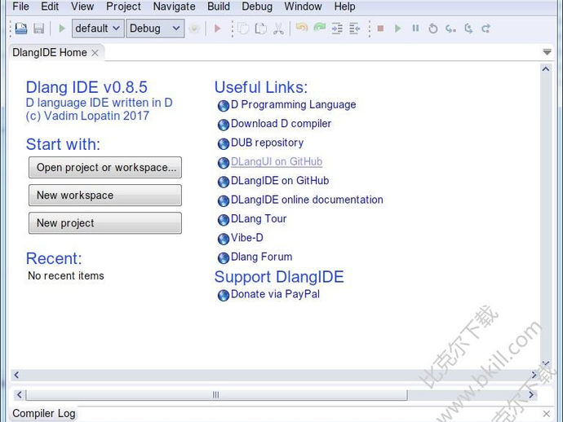The image size is (563, 422).
Task: Click the green Run project arrow
Action: [x=62, y=29]
